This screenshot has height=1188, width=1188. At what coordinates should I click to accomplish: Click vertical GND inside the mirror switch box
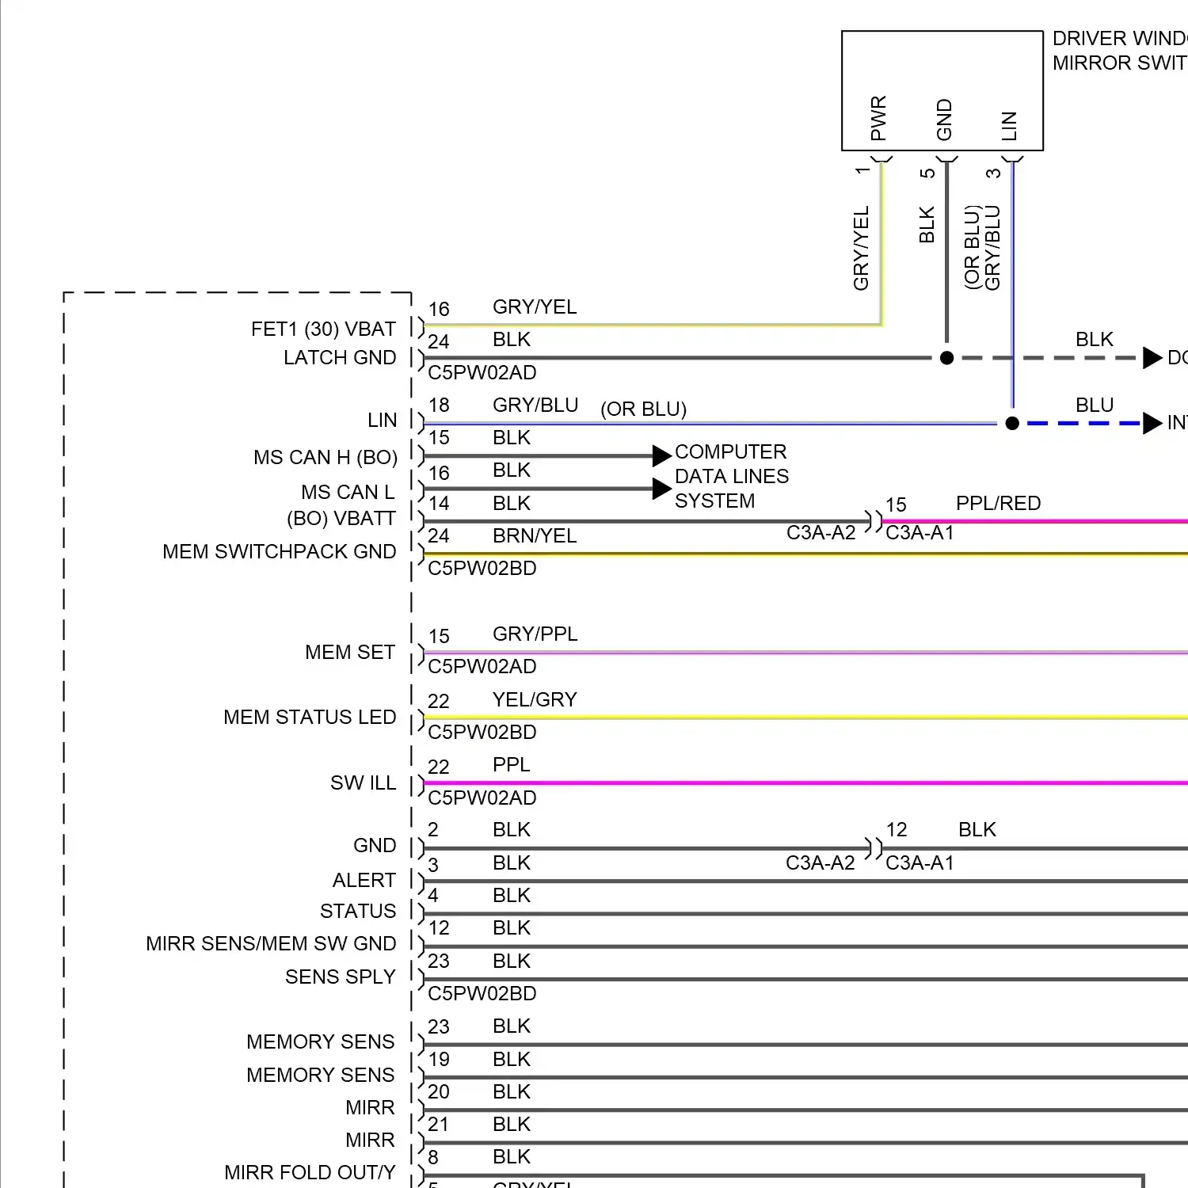pyautogui.click(x=944, y=120)
